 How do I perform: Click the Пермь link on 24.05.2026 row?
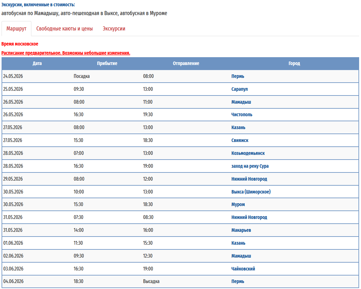pyautogui.click(x=238, y=76)
